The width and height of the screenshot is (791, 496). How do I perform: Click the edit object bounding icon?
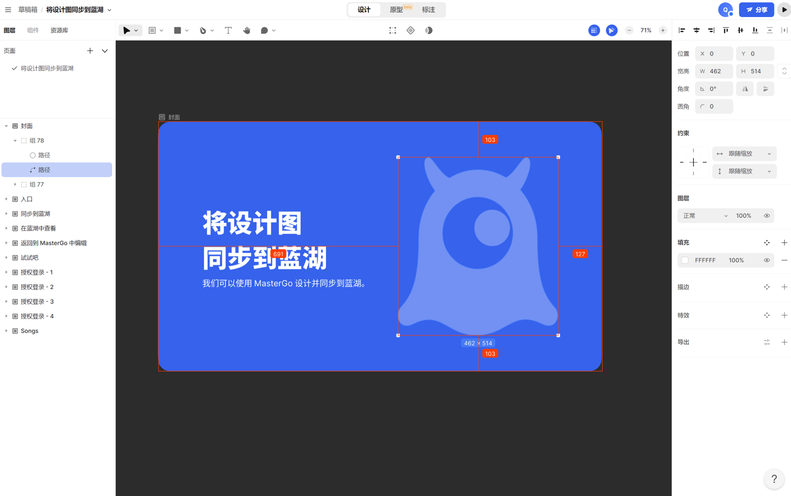393,30
